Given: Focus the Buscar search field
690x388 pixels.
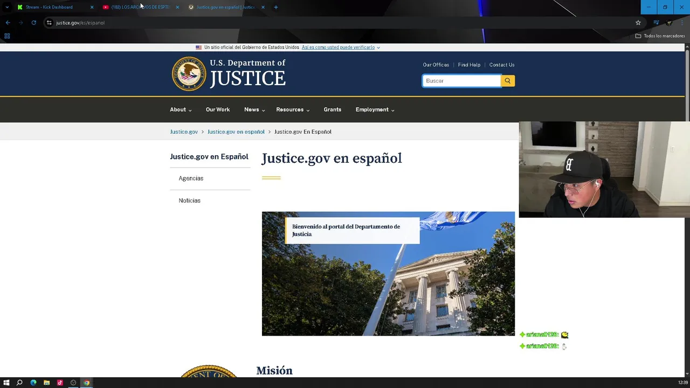Looking at the screenshot, I should pos(461,81).
